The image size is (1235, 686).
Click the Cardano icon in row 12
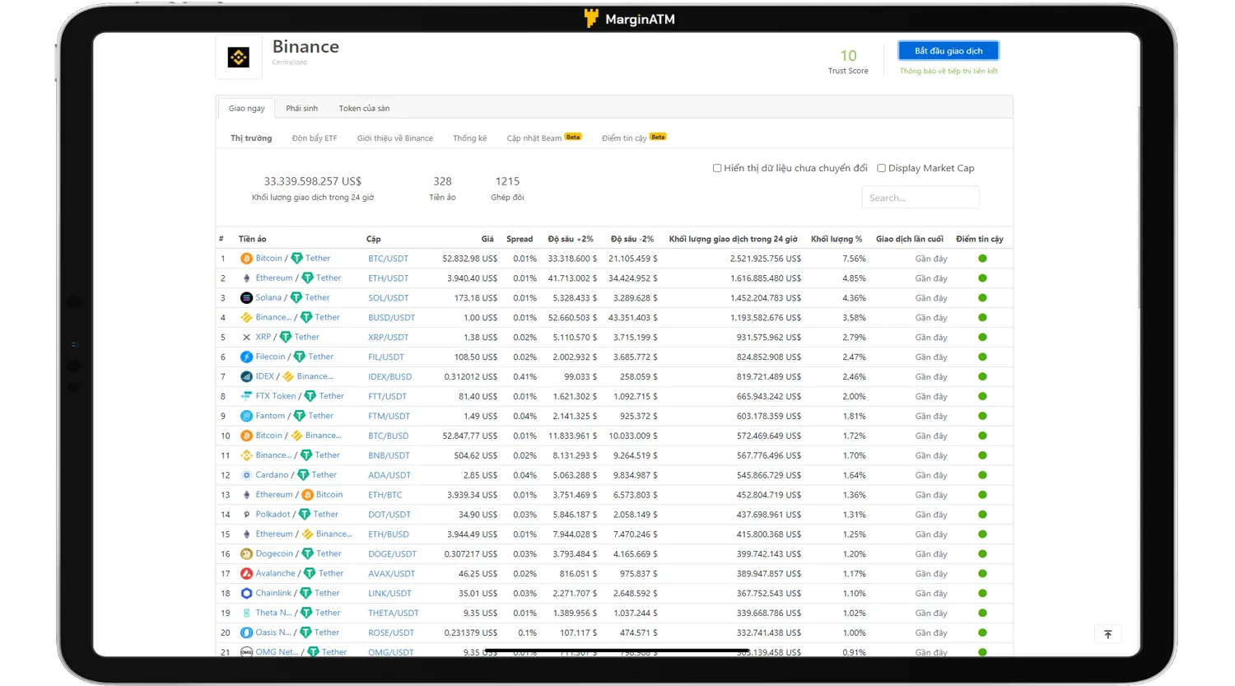tap(246, 475)
